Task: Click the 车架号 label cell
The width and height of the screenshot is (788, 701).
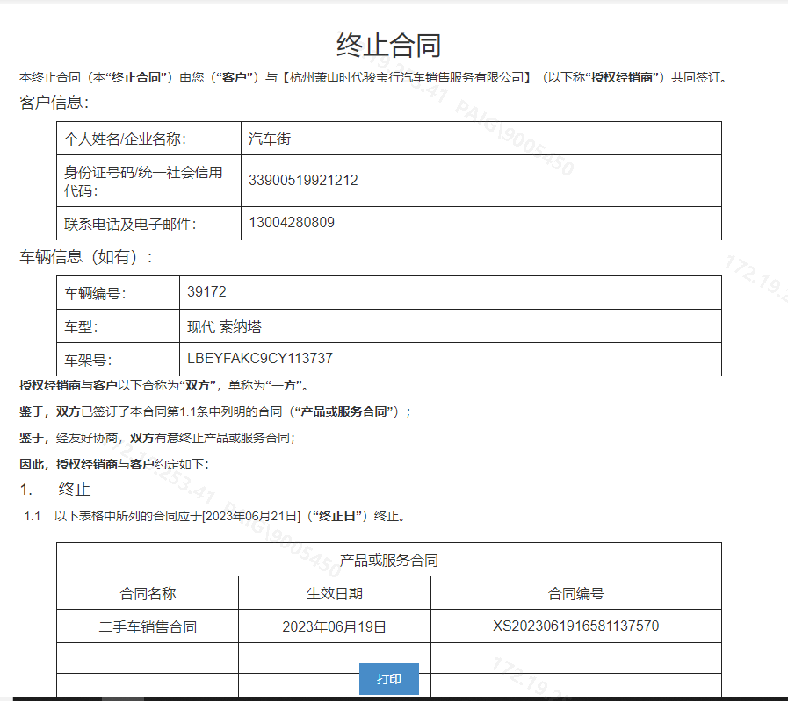Action: [x=118, y=360]
